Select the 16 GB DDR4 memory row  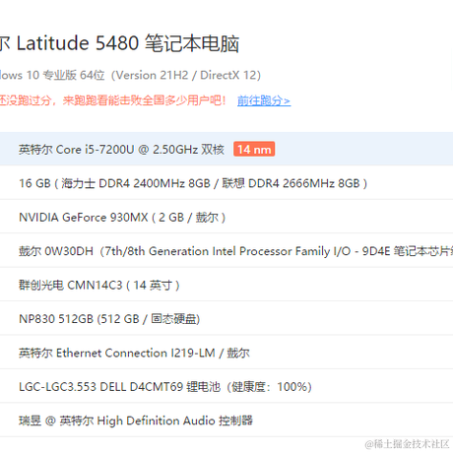pyautogui.click(x=226, y=183)
